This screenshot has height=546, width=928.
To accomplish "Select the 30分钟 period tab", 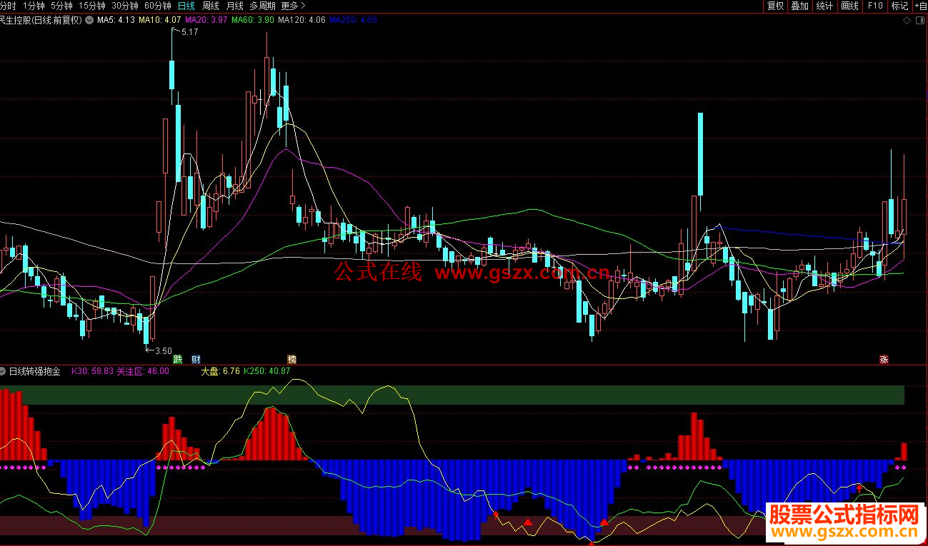I will (124, 6).
